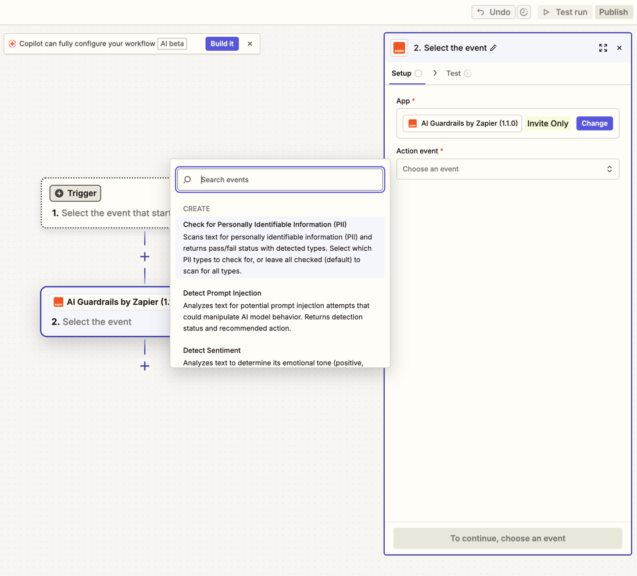Select the Detect Prompt Injection event
This screenshot has height=576, width=637.
pos(280,310)
